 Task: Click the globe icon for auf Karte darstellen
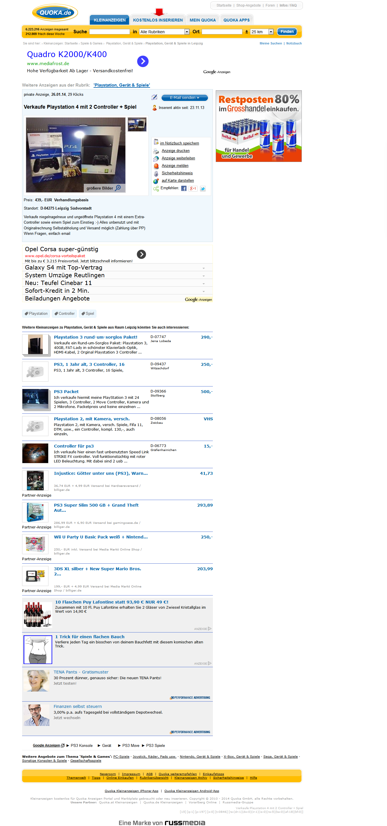[156, 181]
